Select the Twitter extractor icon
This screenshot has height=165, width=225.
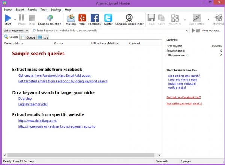tap(108, 18)
